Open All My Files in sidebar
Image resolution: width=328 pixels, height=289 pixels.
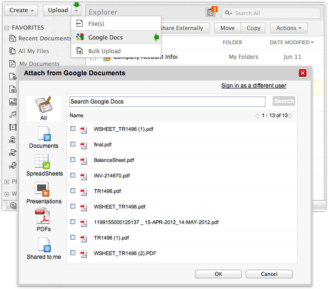(x=33, y=51)
